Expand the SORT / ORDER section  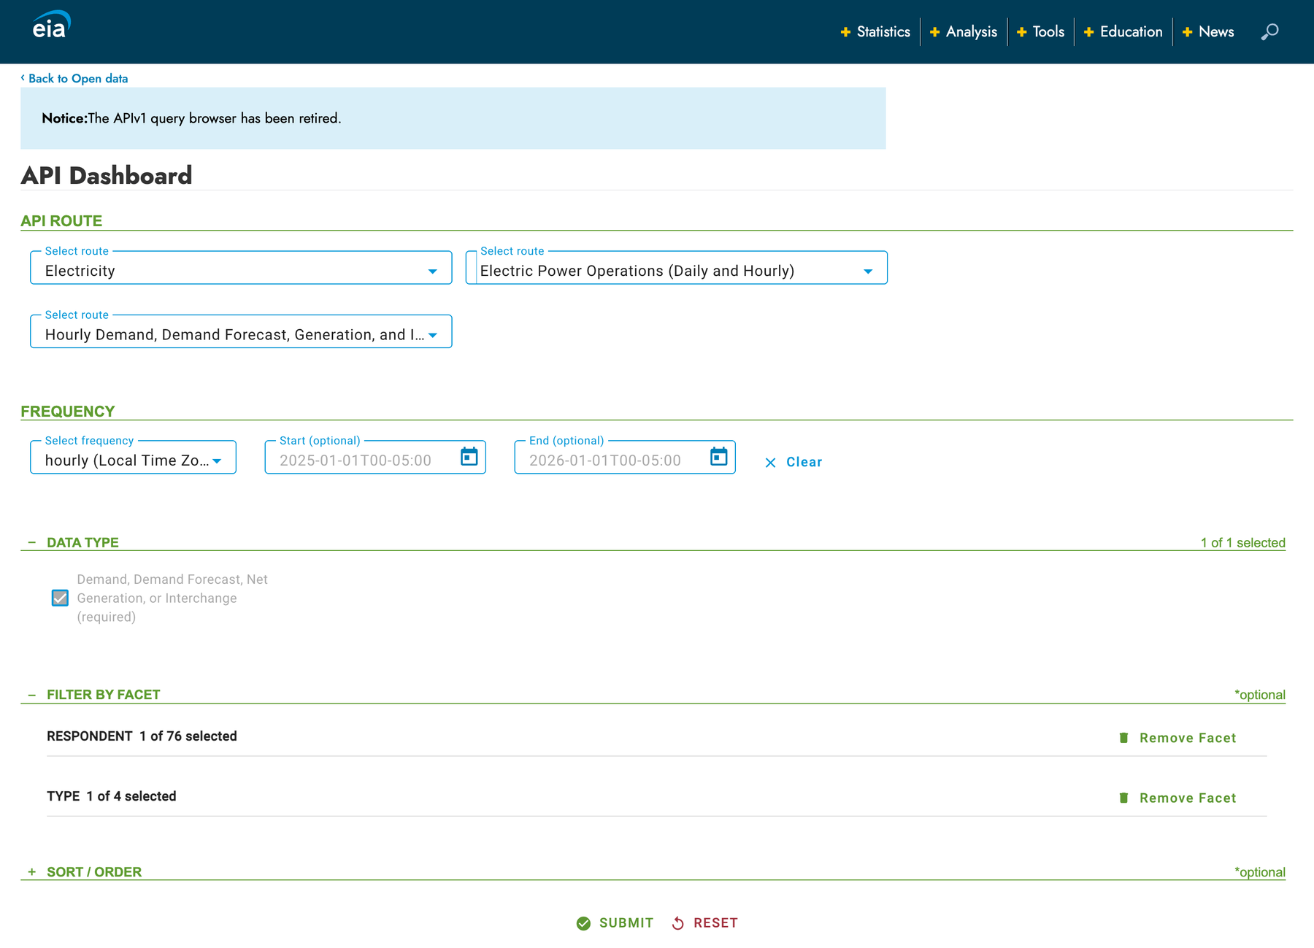click(x=31, y=872)
